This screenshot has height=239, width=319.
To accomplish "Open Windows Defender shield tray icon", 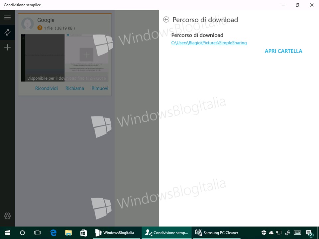I will tap(264, 233).
